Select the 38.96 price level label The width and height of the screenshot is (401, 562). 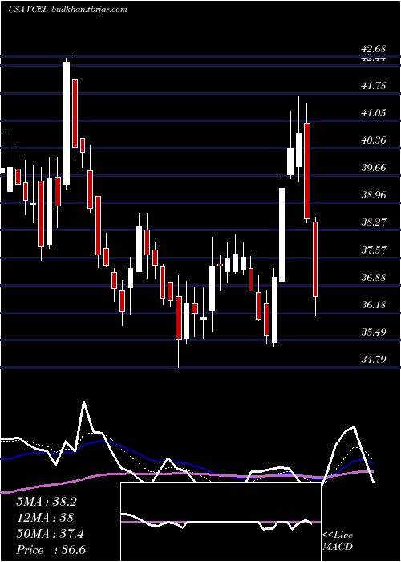tap(374, 195)
